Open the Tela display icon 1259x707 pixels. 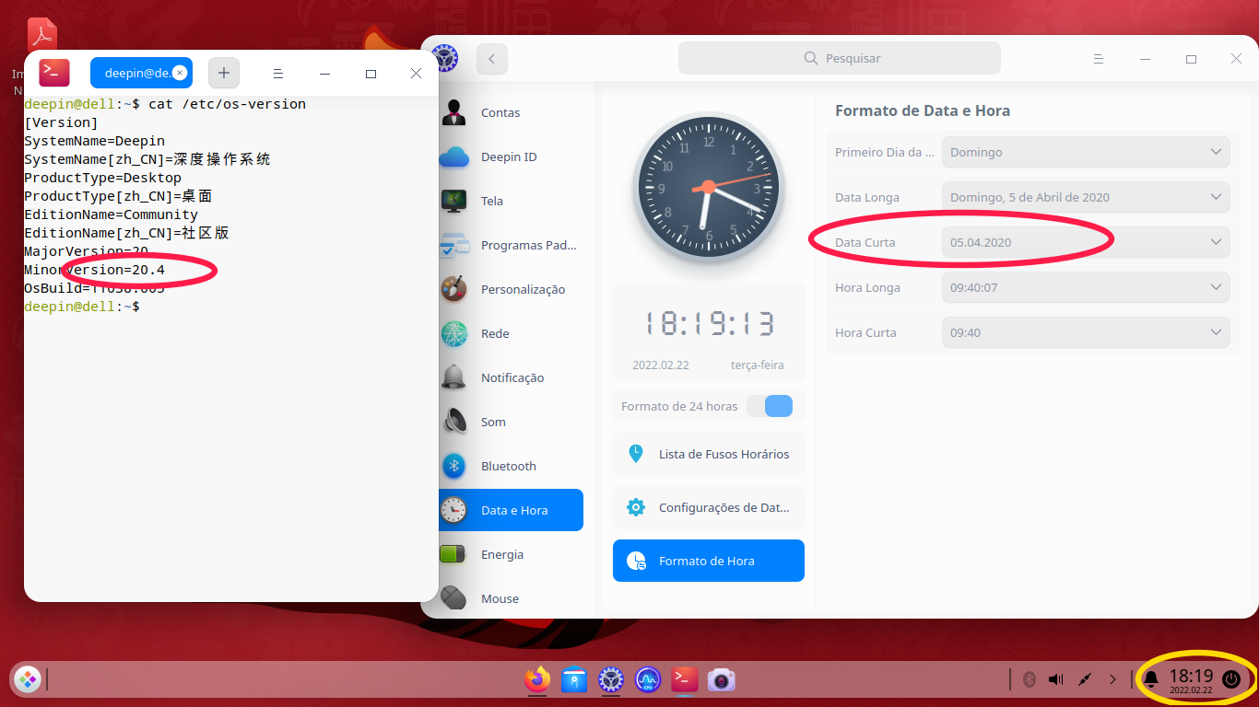(x=453, y=201)
